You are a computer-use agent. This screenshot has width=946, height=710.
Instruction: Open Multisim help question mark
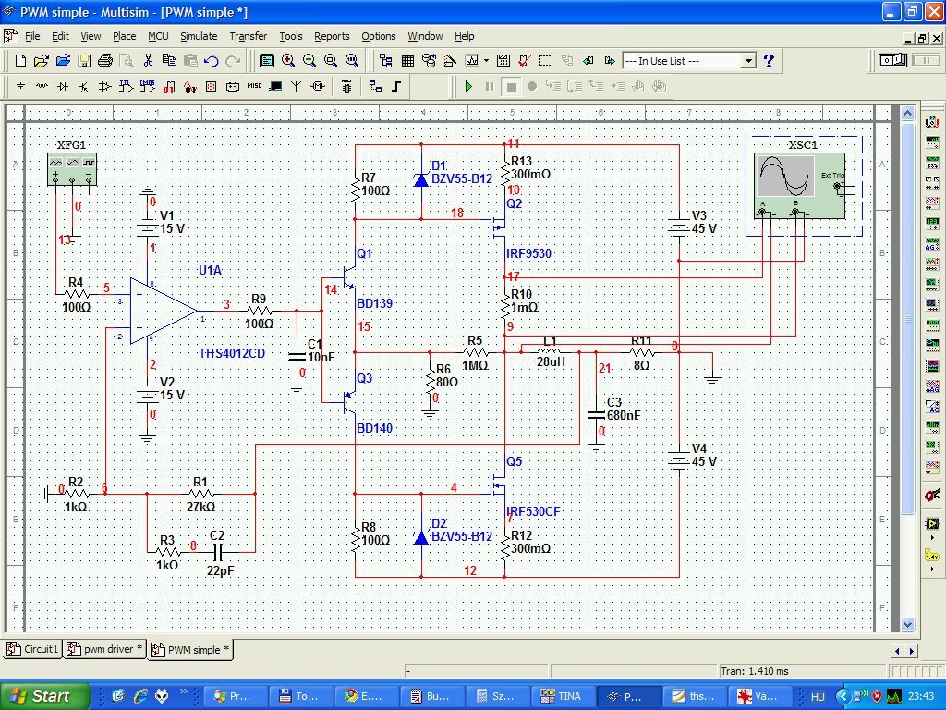point(769,61)
